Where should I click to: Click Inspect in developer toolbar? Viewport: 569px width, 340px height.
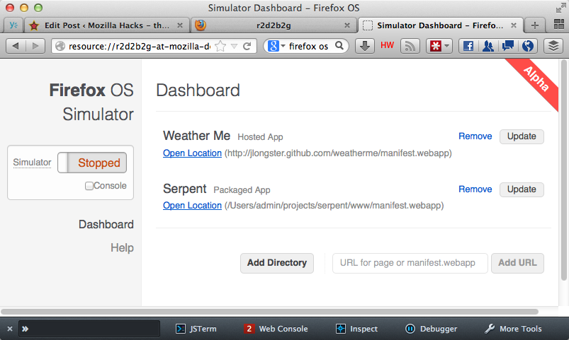pyautogui.click(x=356, y=329)
